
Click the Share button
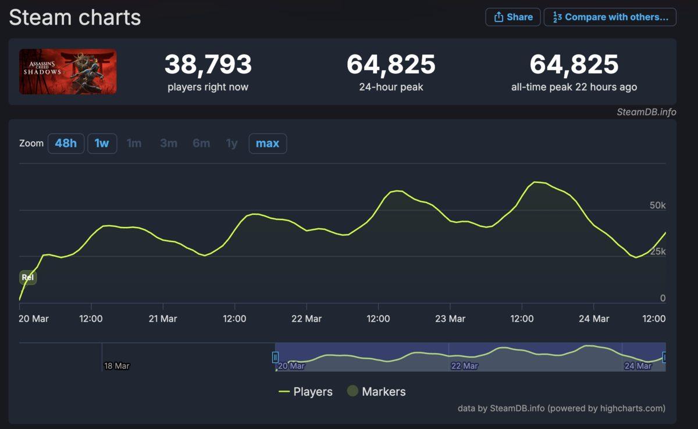click(513, 17)
